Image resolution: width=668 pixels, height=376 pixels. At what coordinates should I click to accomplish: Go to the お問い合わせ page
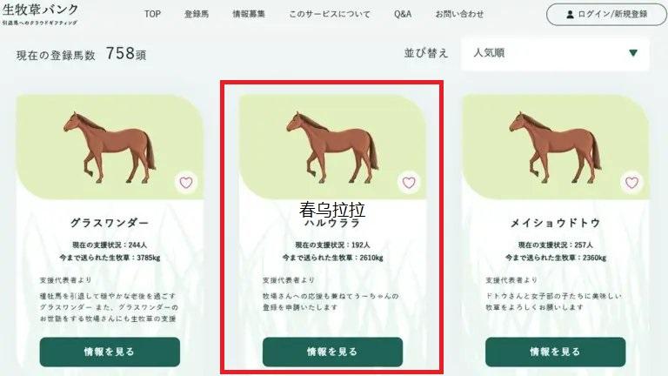(459, 14)
